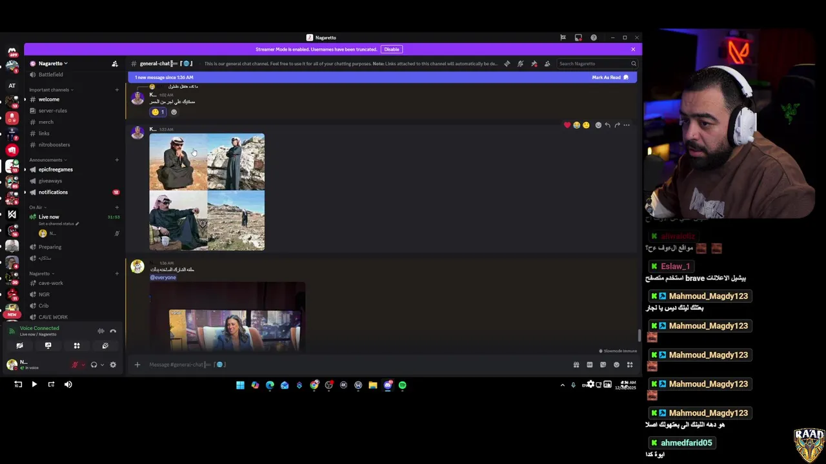Viewport: 826px width, 464px height.
Task: Open User Settings gear in user panel
Action: coord(113,365)
